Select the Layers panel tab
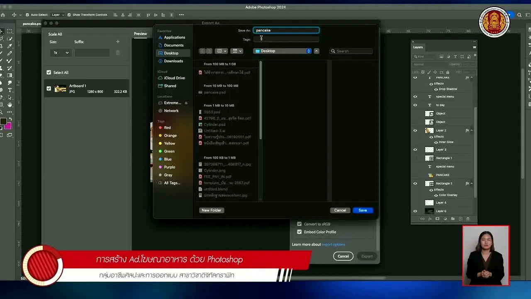Viewport: 531px width, 299px height. click(418, 47)
